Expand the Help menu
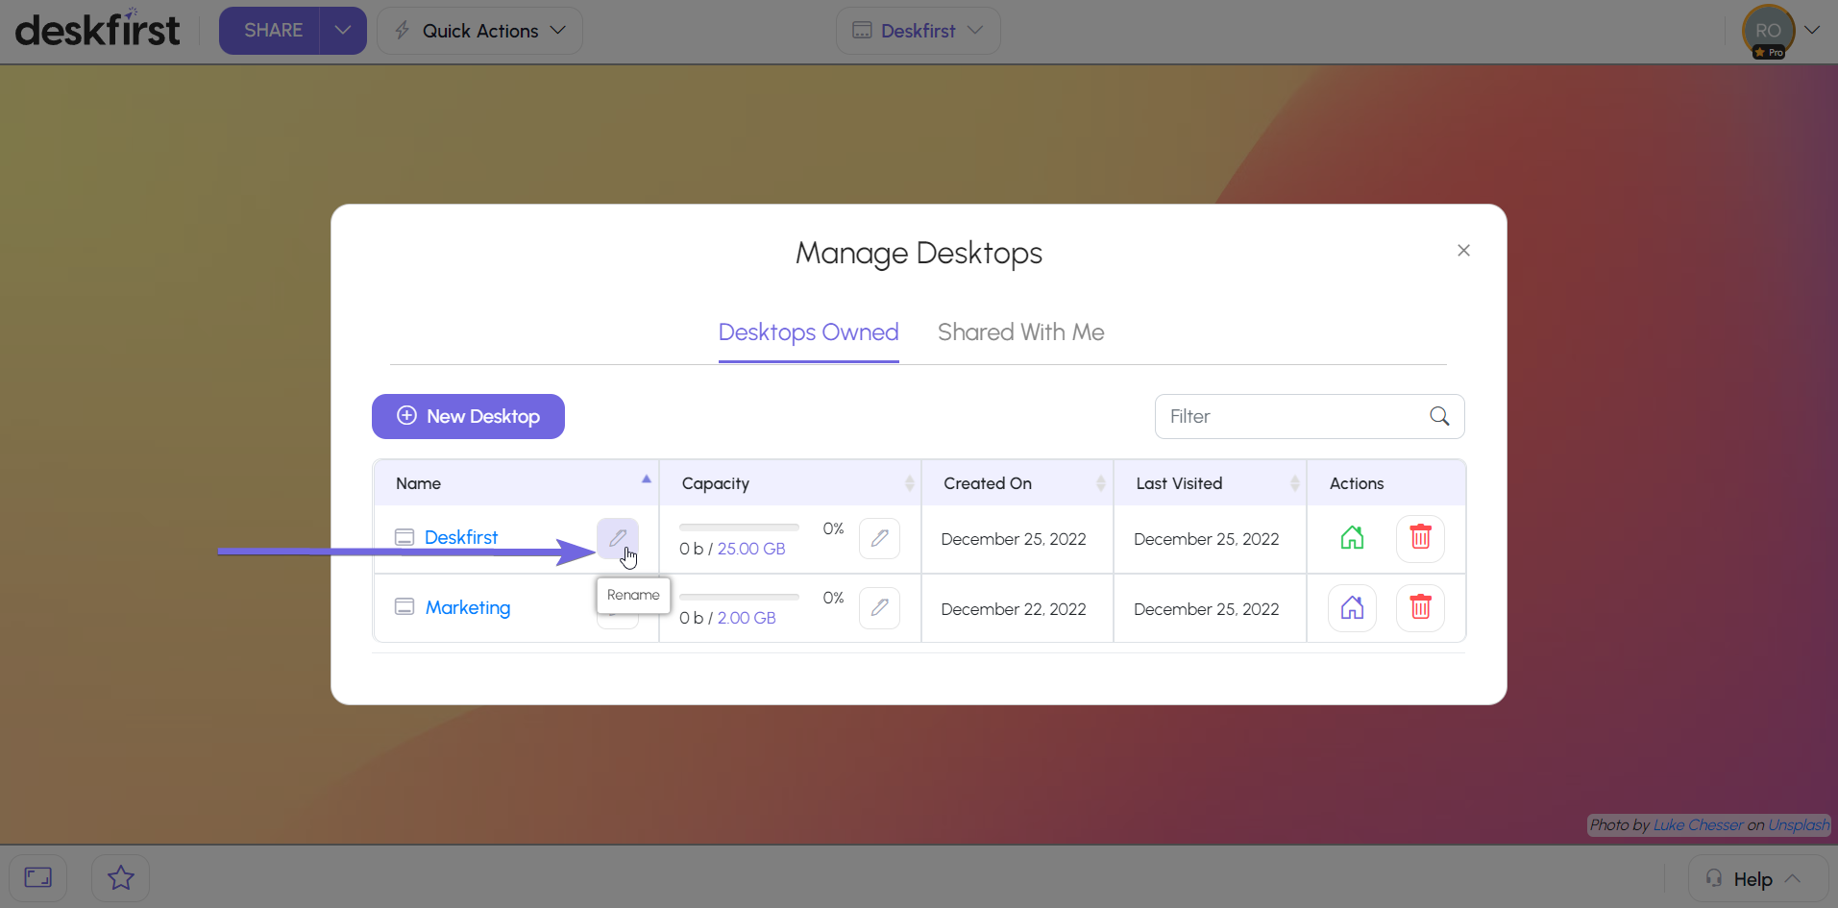Viewport: 1838px width, 908px height. [x=1757, y=878]
